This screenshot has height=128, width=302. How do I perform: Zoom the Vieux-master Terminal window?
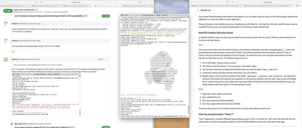click(127, 15)
